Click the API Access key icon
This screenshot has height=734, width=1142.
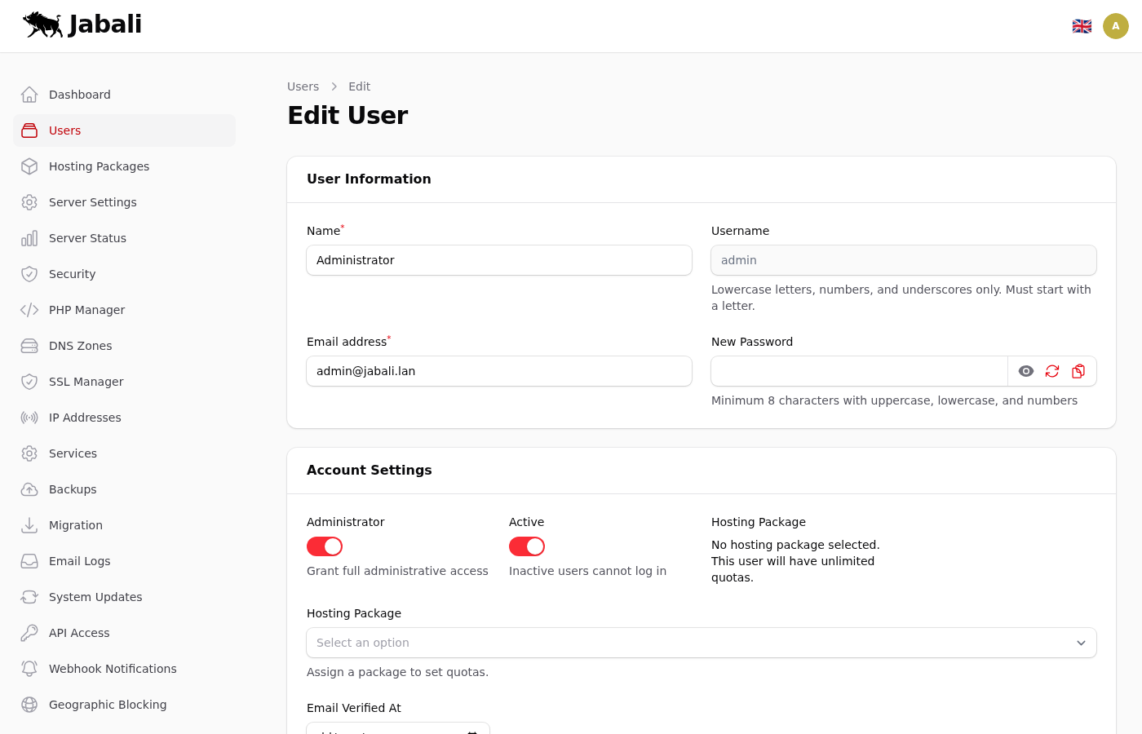29,633
